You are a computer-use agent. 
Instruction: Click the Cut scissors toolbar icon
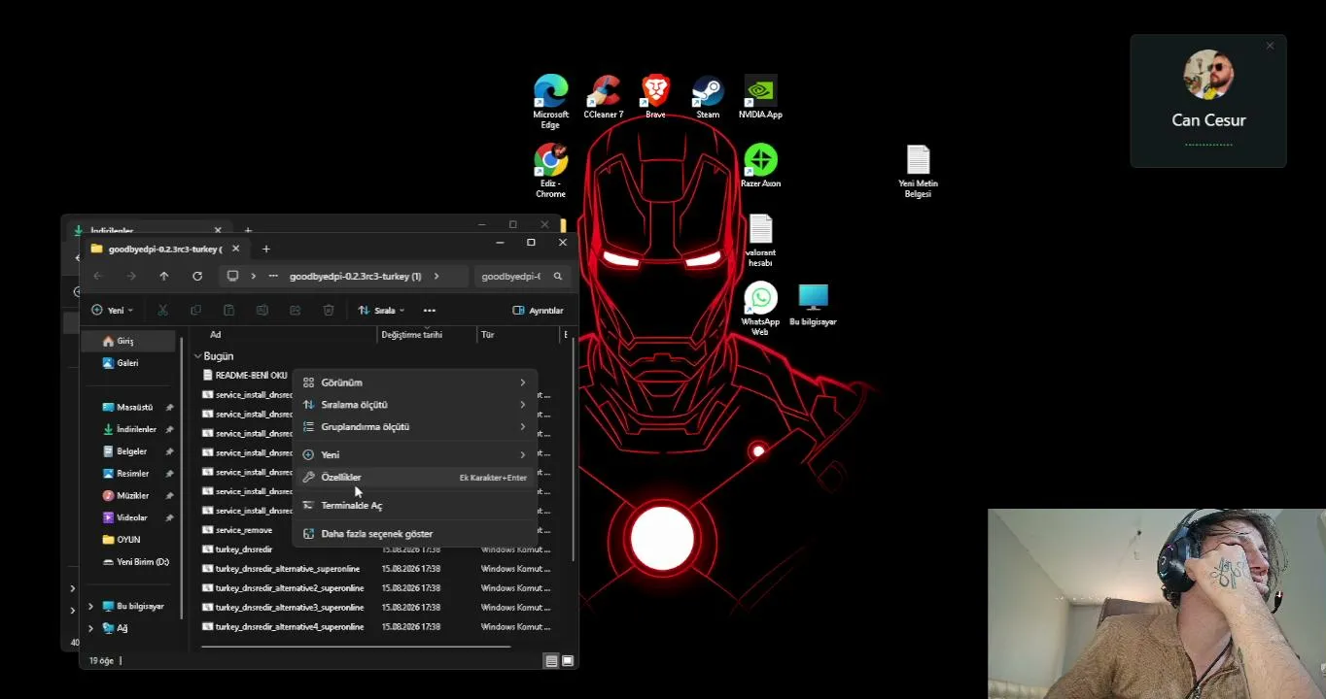pos(162,311)
